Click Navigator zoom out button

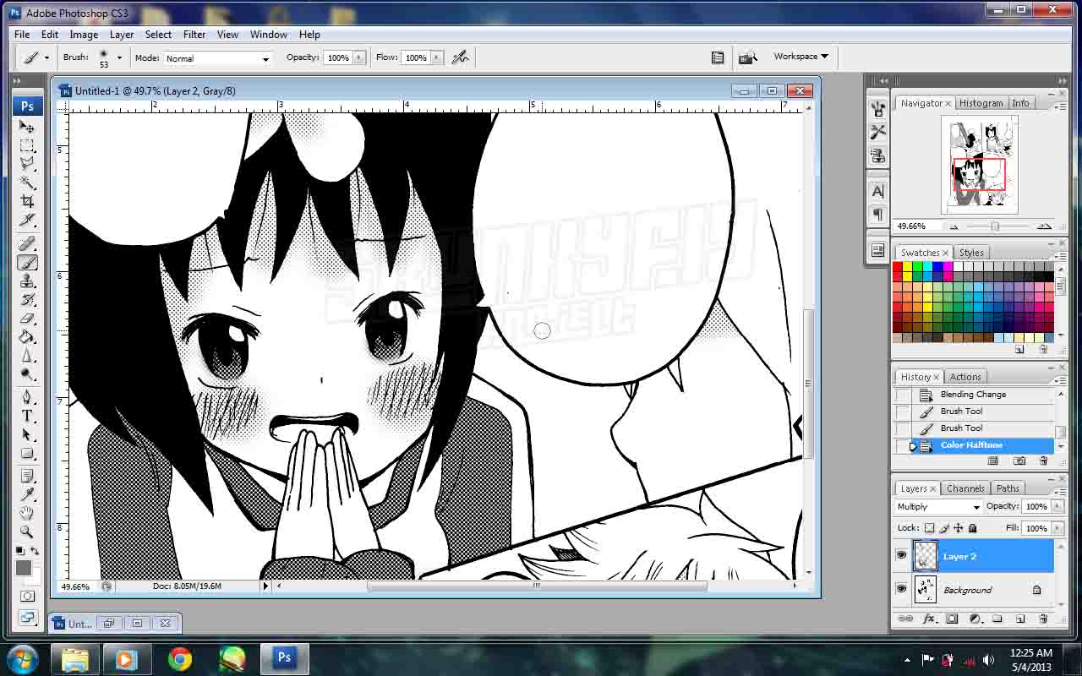[954, 226]
